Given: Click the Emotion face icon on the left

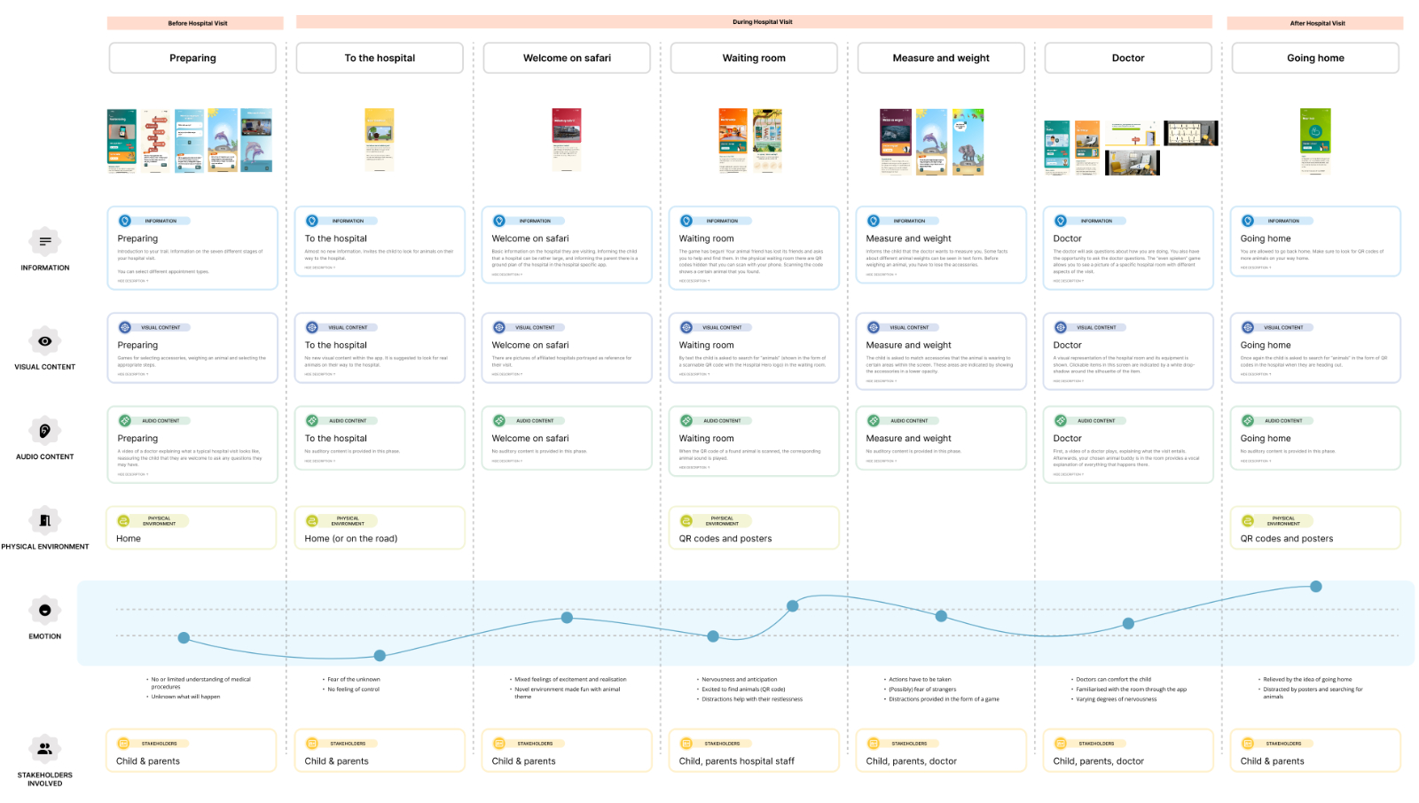Looking at the screenshot, I should click(x=44, y=612).
